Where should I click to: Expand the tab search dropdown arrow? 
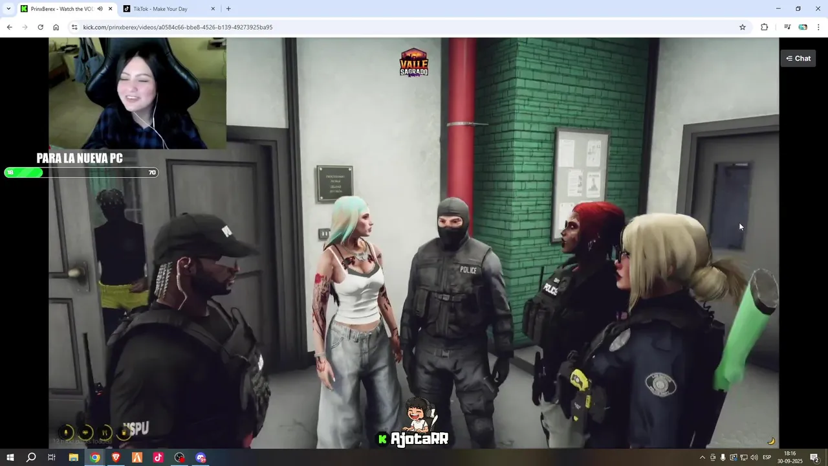8,9
